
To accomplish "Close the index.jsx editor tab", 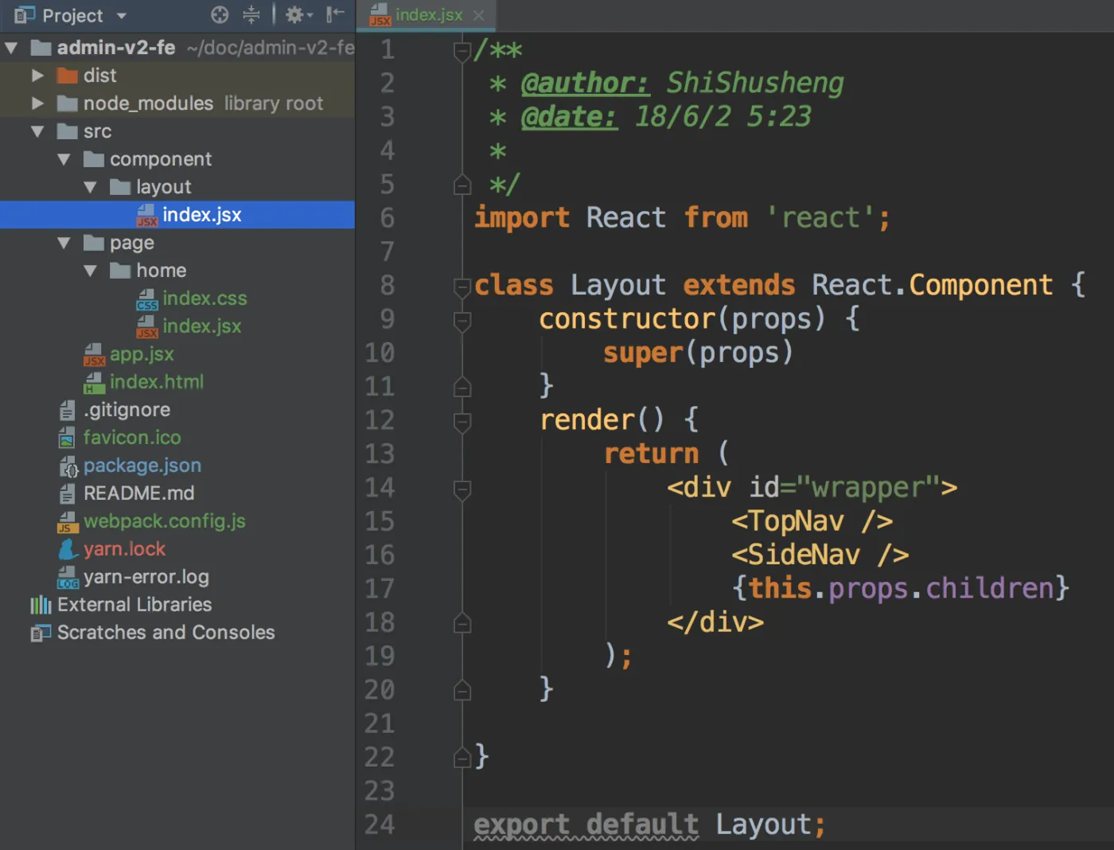I will pyautogui.click(x=478, y=15).
